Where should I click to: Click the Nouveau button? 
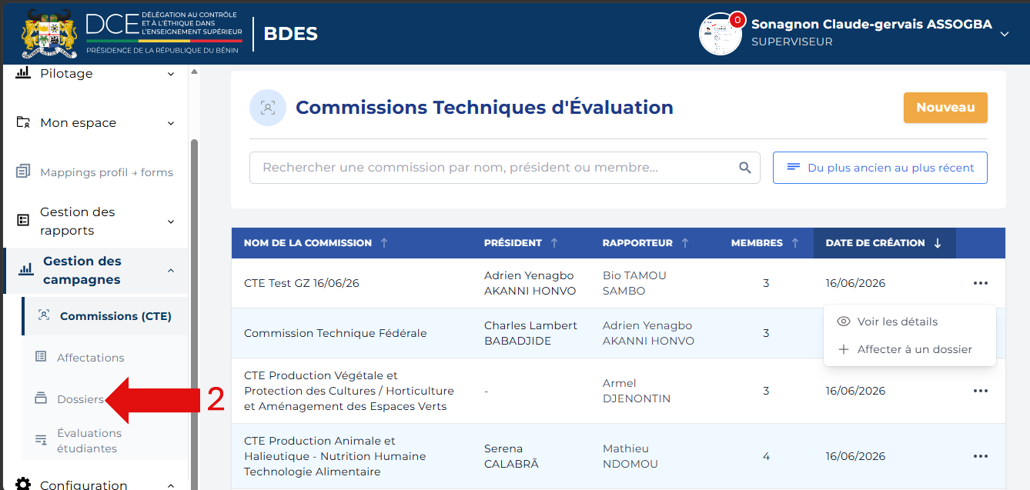945,108
